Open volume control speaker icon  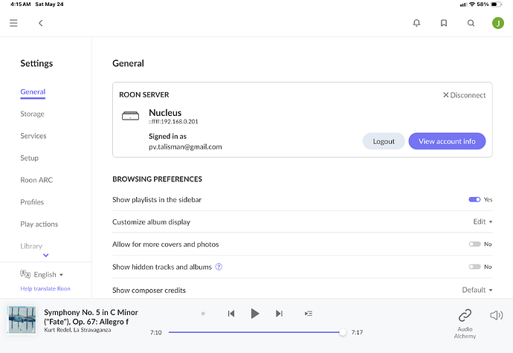click(497, 315)
